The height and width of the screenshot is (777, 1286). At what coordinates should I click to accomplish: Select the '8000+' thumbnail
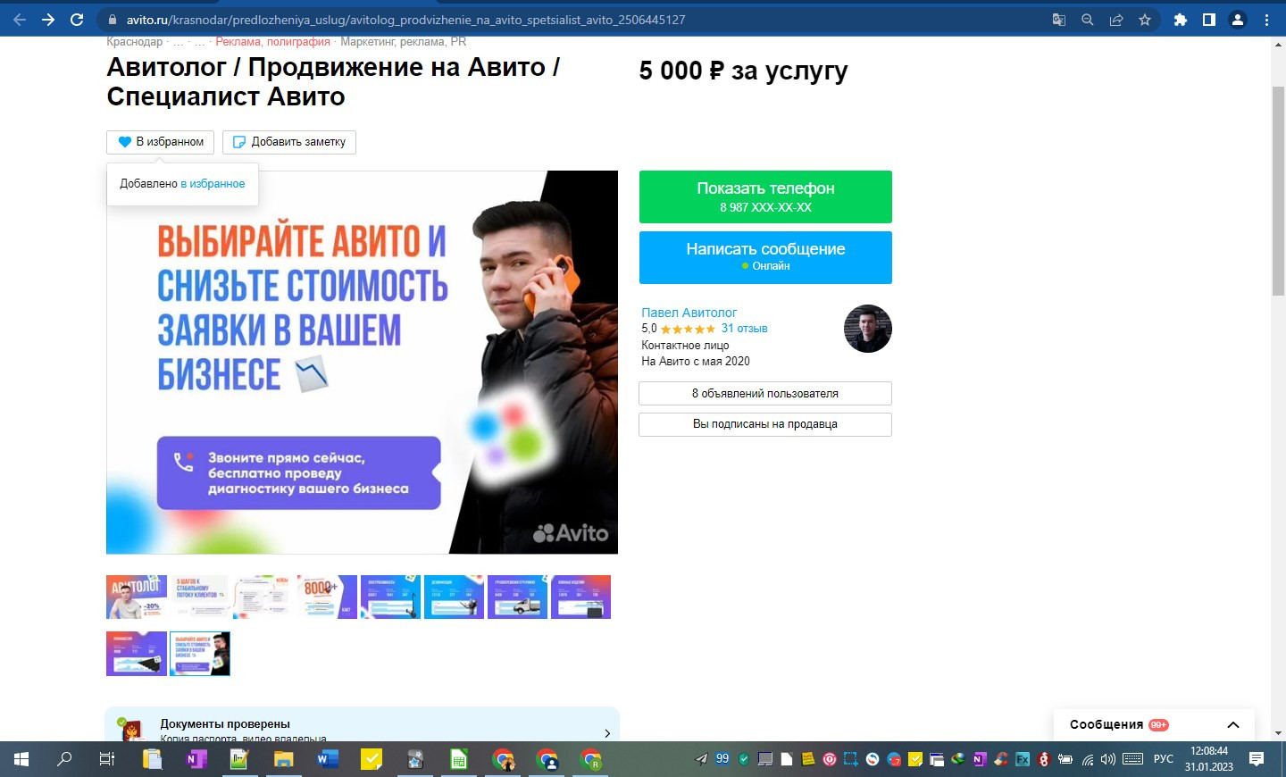(327, 597)
